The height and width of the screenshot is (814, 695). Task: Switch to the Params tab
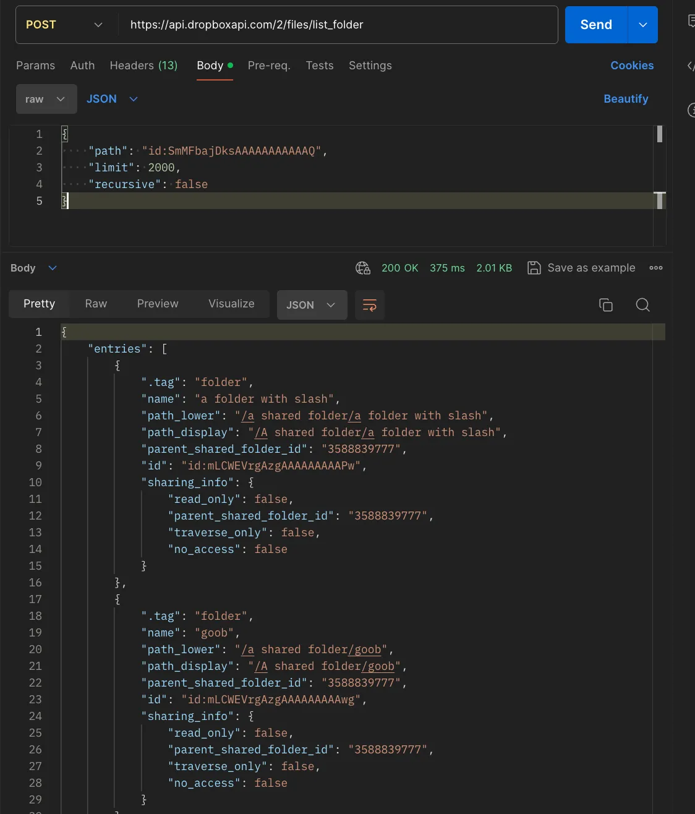[35, 66]
